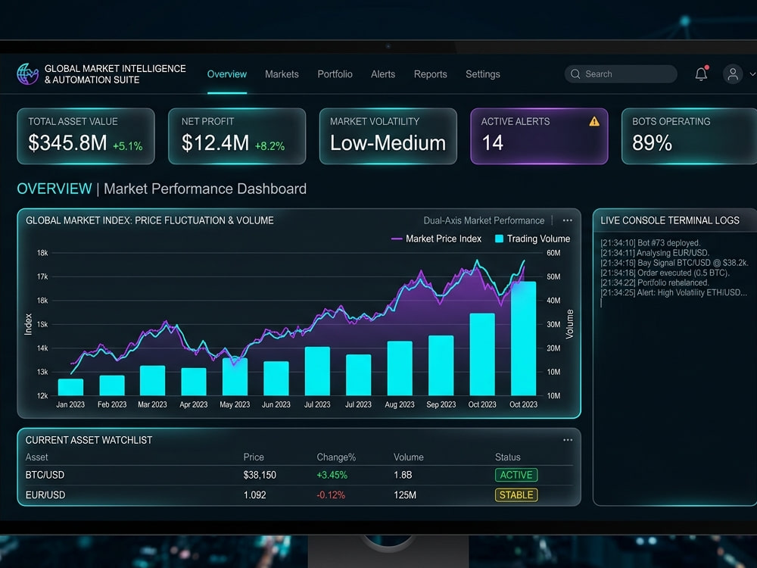Sort by the Price column header
This screenshot has height=568, width=757.
coord(254,457)
